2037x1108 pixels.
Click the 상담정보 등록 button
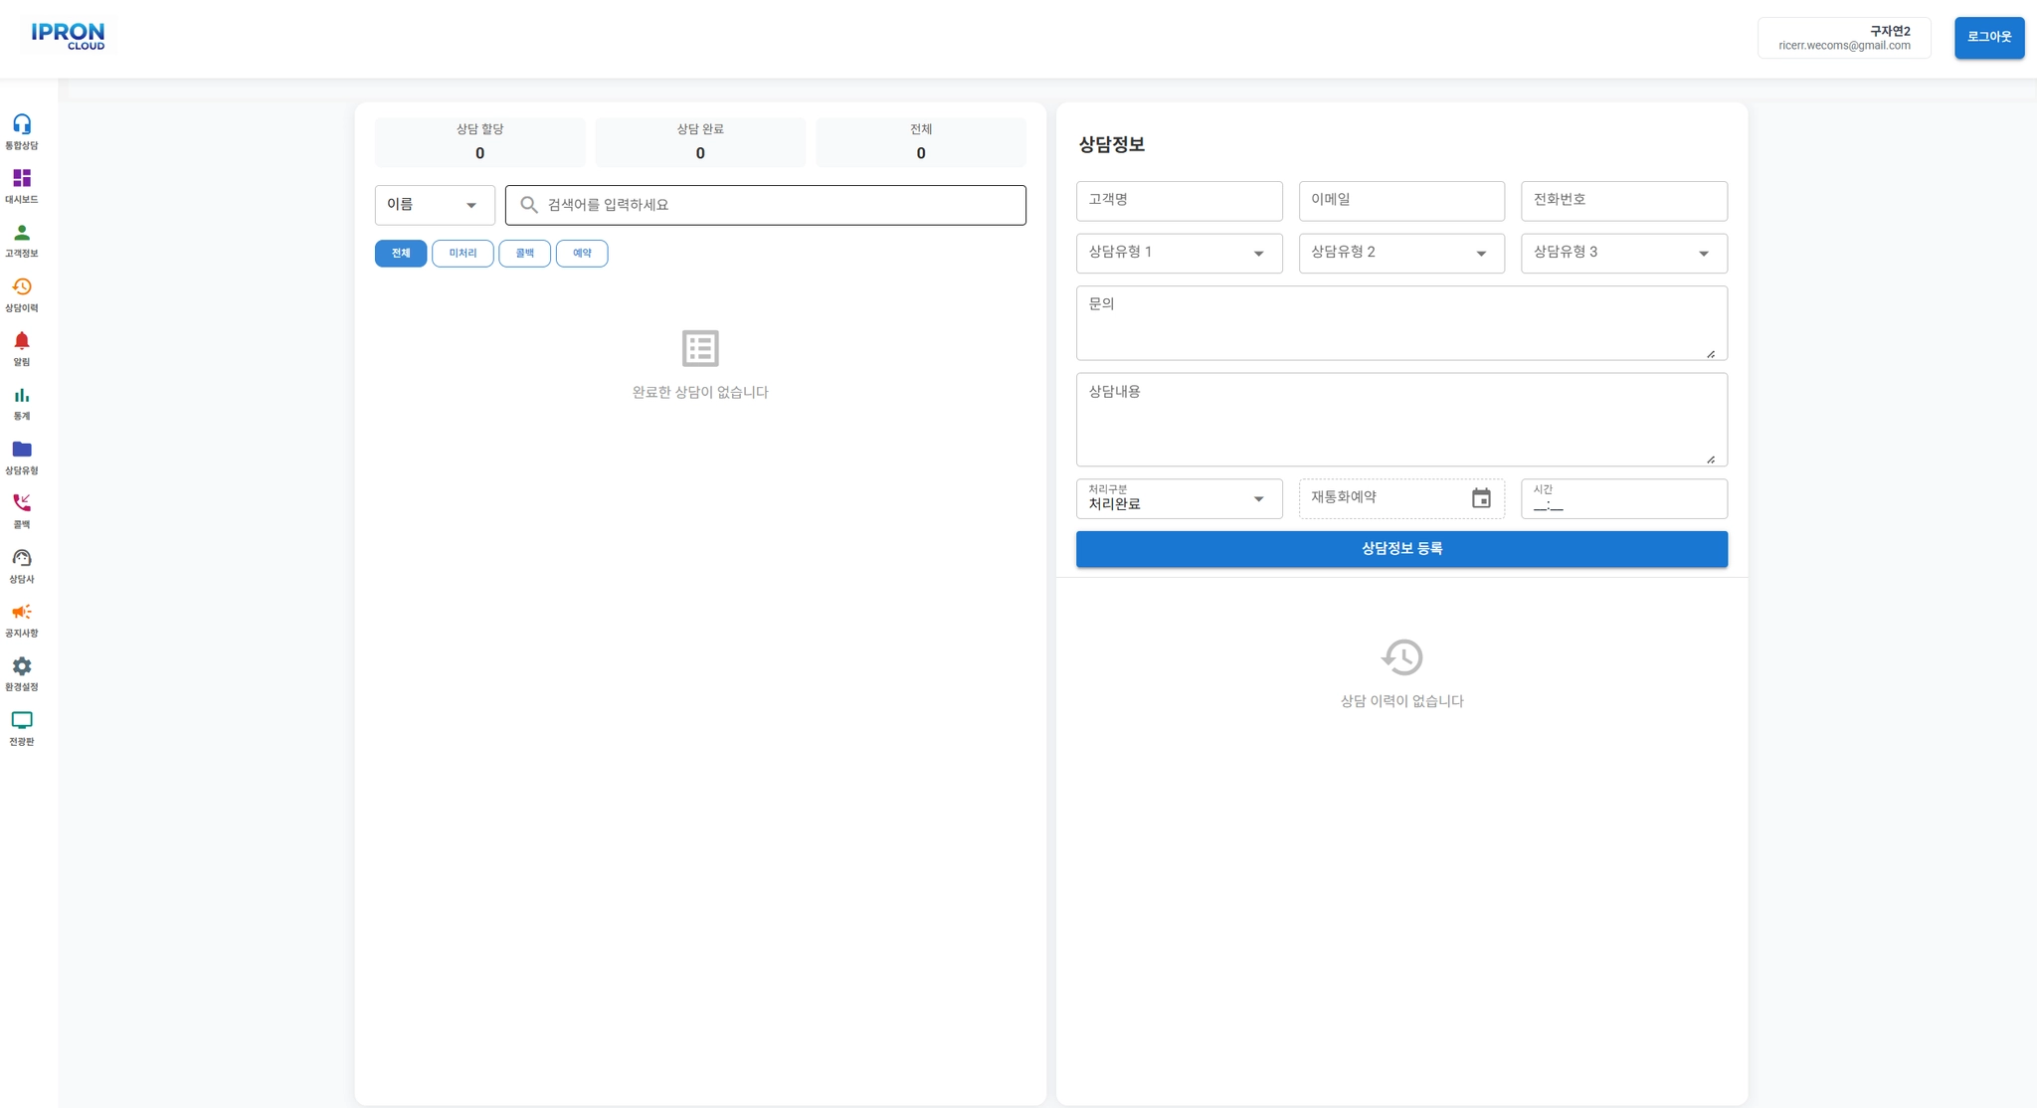point(1400,549)
